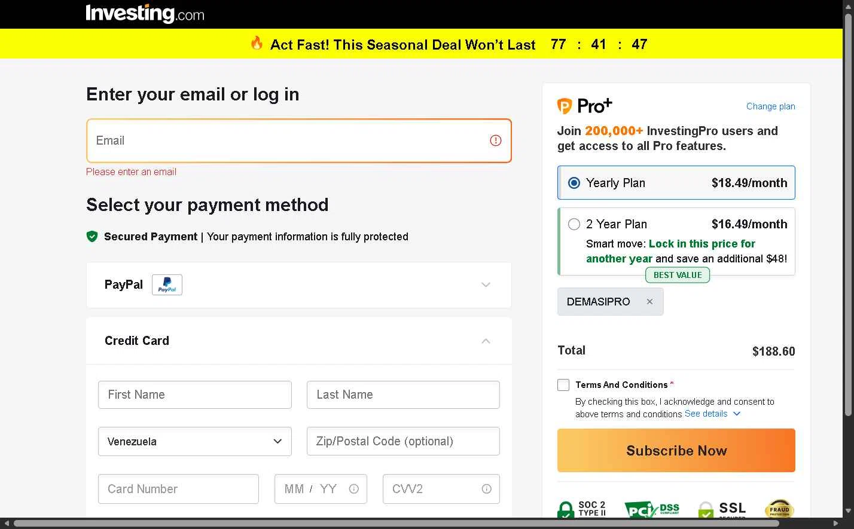Click the Fraud protection badge
854x529 pixels.
pyautogui.click(x=779, y=509)
